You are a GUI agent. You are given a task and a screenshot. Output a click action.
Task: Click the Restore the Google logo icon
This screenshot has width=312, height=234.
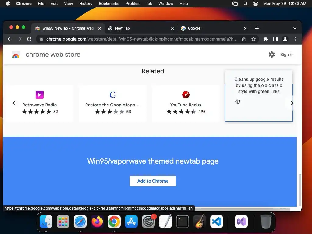pos(113,95)
